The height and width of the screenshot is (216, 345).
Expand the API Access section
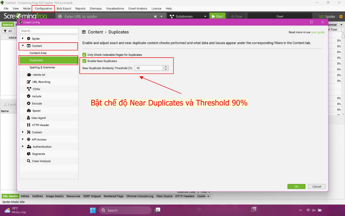tap(23, 139)
